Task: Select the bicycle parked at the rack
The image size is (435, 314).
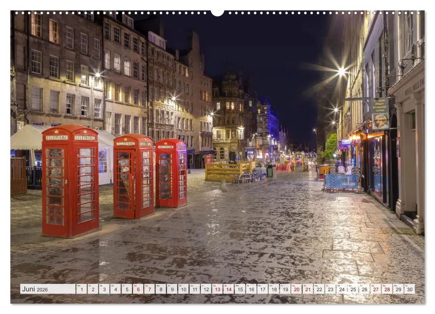Action: click(x=256, y=176)
